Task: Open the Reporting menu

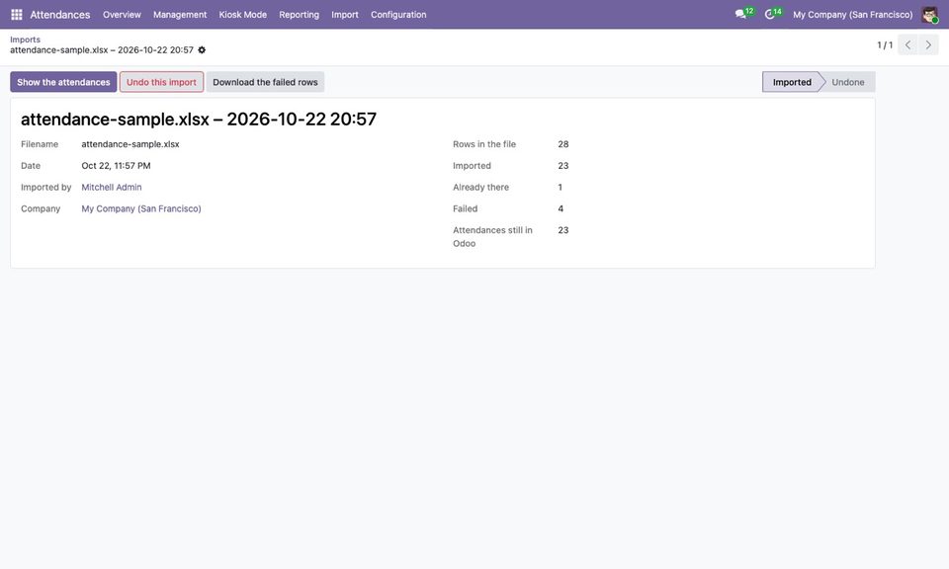Action: click(299, 15)
